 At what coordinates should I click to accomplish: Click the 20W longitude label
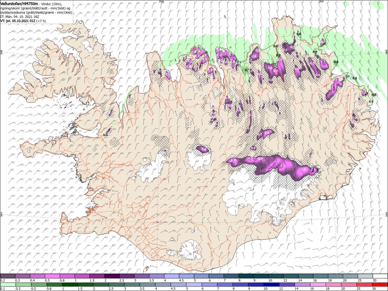point(161,1)
